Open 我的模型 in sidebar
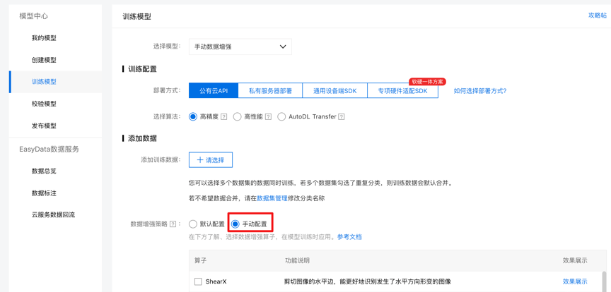The height and width of the screenshot is (292, 611). tap(44, 38)
